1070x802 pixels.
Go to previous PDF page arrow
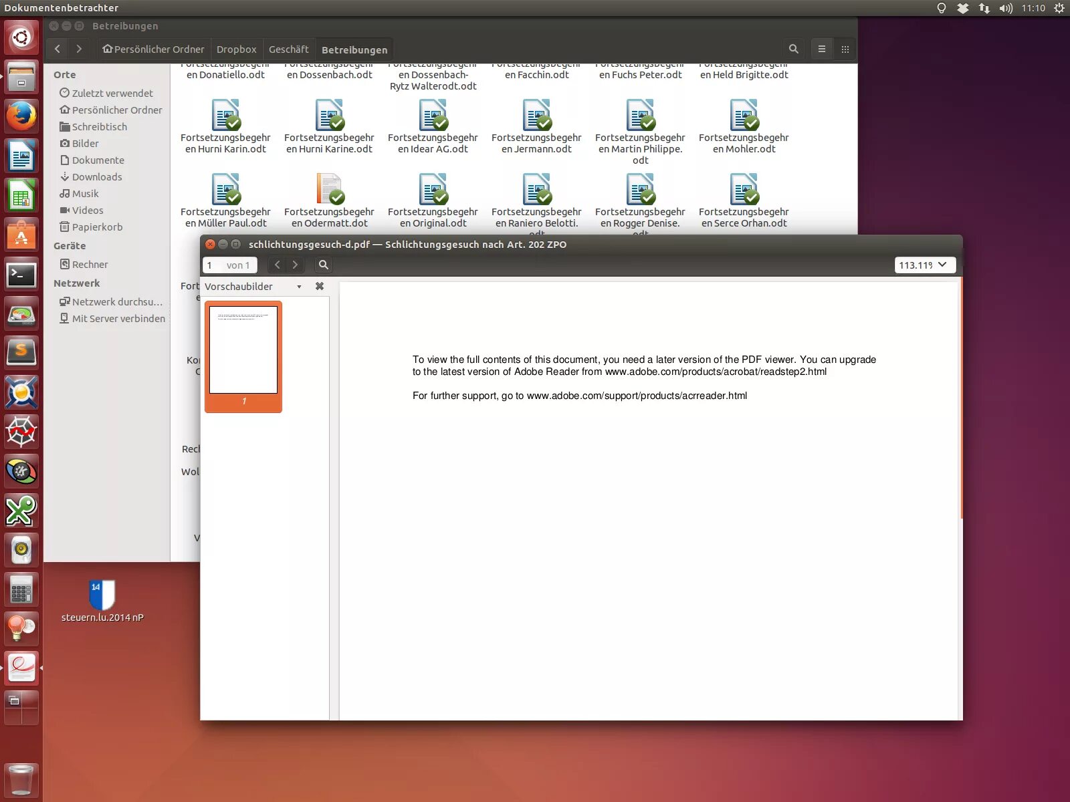(x=278, y=265)
